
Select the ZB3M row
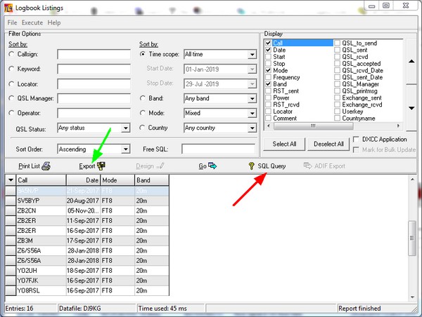click(x=87, y=241)
